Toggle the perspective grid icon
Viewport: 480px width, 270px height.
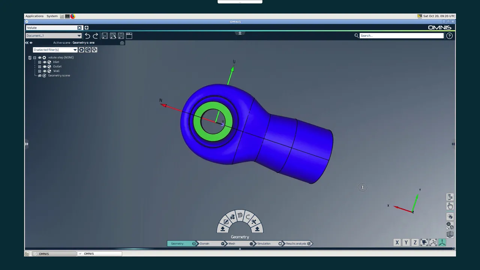[450, 234]
